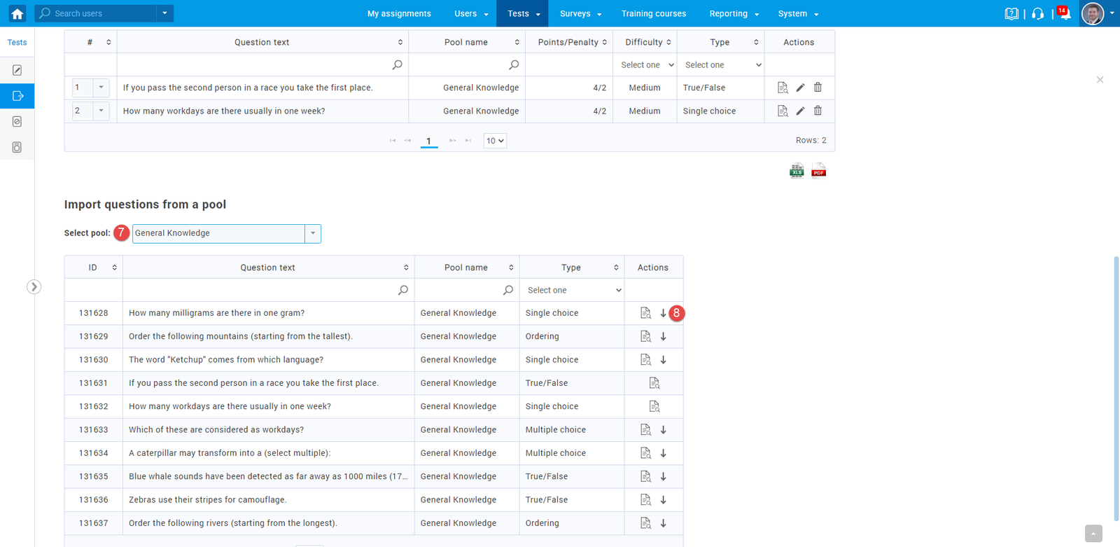
Task: Import question 131636 about zebras
Action: tap(663, 500)
